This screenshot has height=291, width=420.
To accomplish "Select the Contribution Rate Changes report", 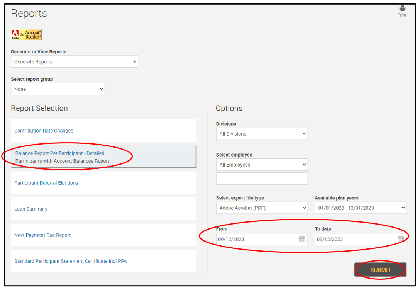I will click(44, 131).
